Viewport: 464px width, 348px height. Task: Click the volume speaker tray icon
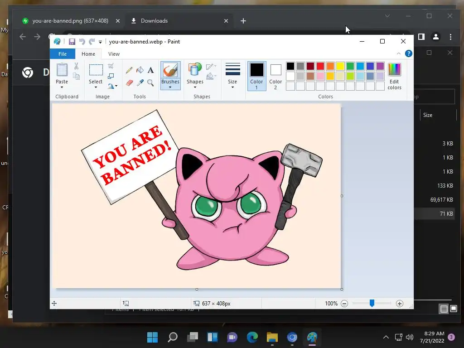click(410, 337)
